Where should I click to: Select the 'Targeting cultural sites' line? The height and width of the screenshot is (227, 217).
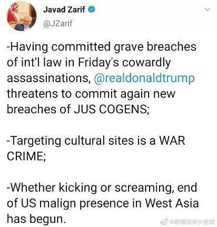click(x=70, y=141)
